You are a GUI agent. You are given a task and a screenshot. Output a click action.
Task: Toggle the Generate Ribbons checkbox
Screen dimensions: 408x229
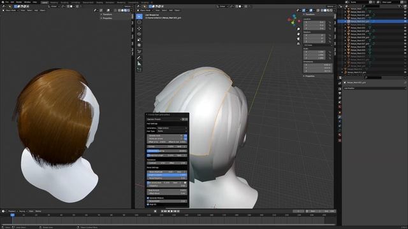tap(148, 198)
